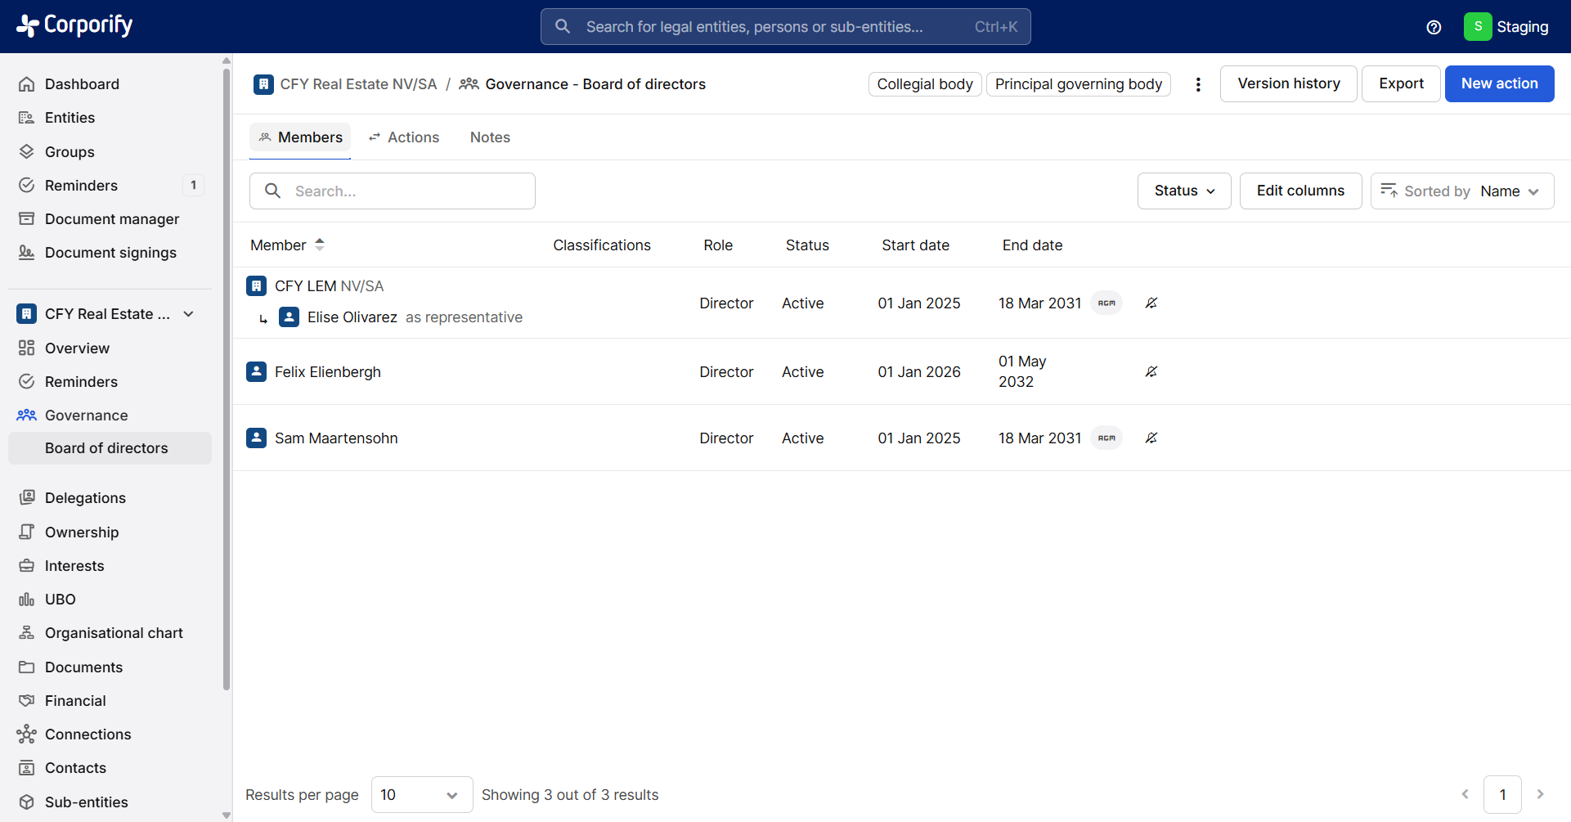Click the sidebar vertical scrollbar
Image resolution: width=1571 pixels, height=822 pixels.
(x=227, y=376)
